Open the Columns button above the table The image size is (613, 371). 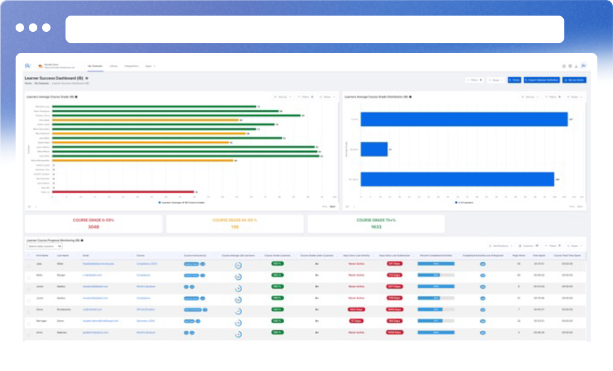pyautogui.click(x=528, y=246)
